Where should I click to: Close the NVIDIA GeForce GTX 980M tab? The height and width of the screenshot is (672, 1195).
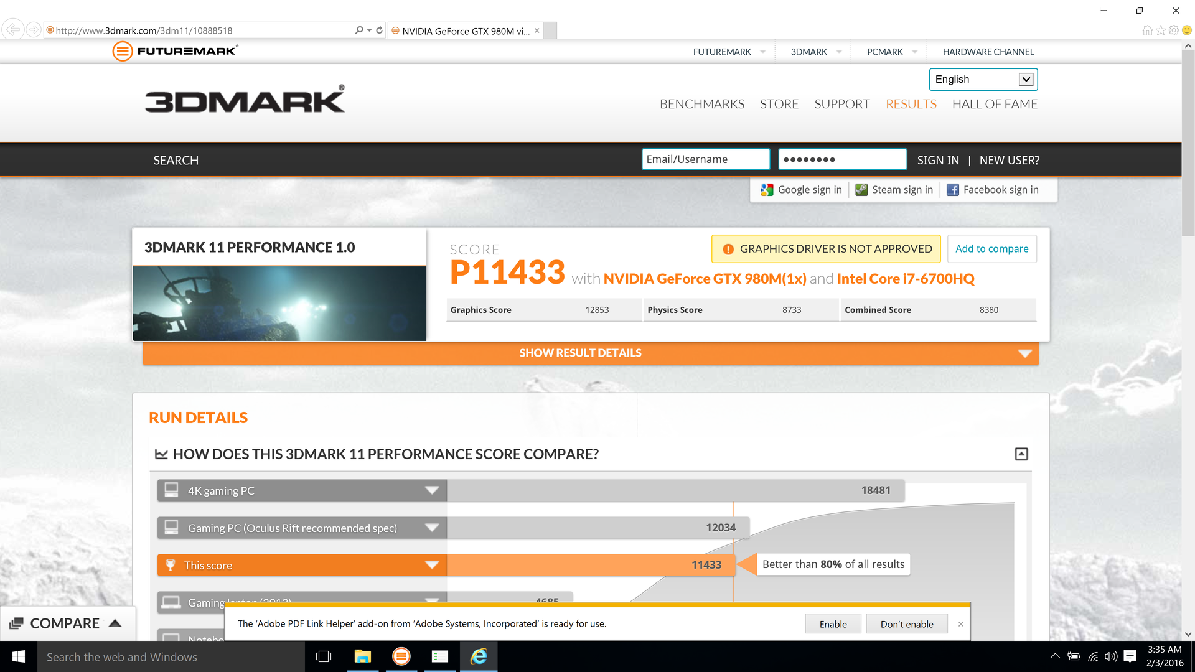pos(537,30)
